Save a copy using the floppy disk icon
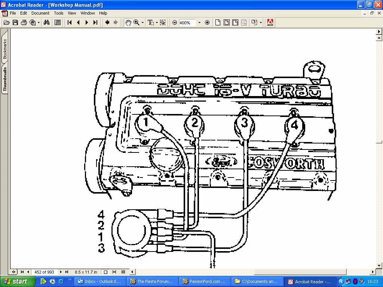 15,23
